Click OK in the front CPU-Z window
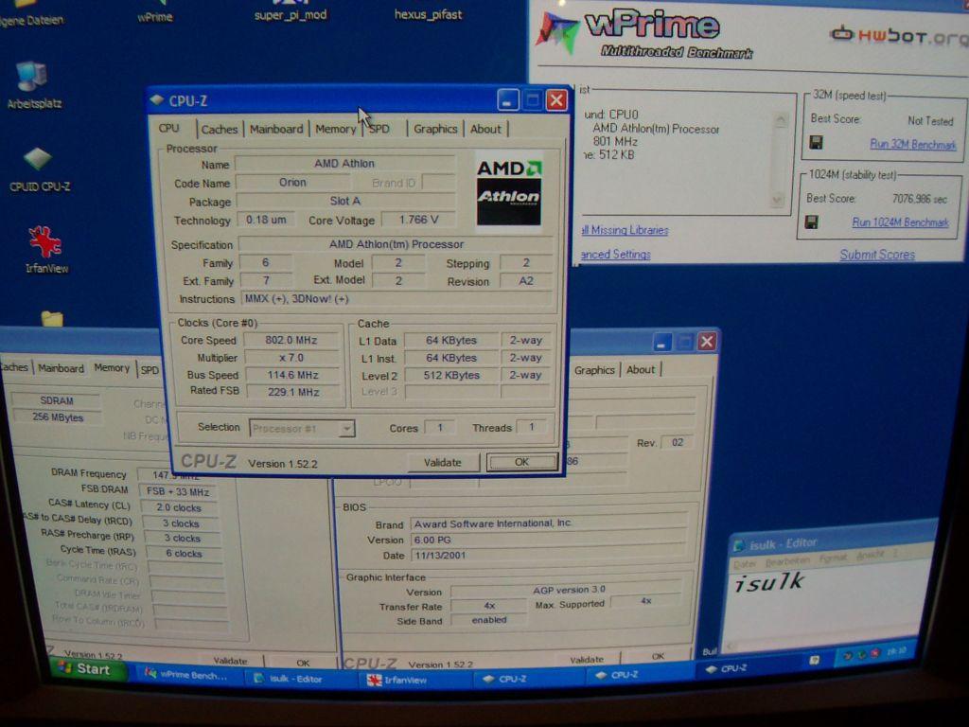Screen dimensions: 969x727 pos(521,462)
